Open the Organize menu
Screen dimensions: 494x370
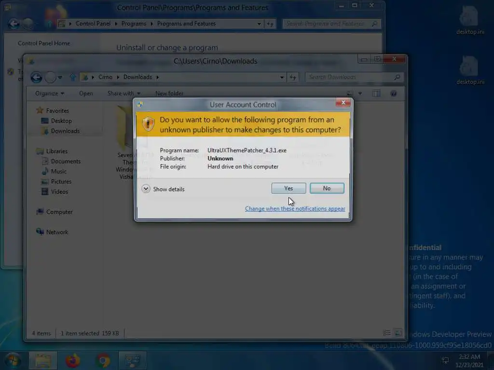pos(50,93)
